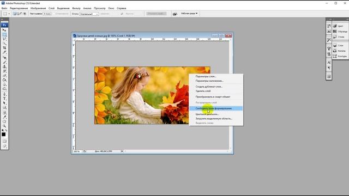The image size is (349, 196).
Task: Choose Удалить слой in context menu
Action: pos(216,91)
